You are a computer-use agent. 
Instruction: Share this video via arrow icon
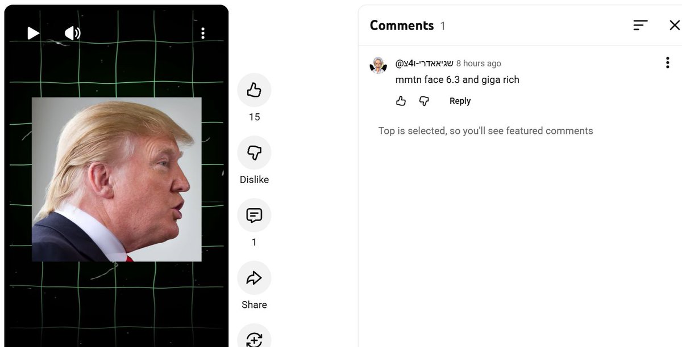click(254, 278)
